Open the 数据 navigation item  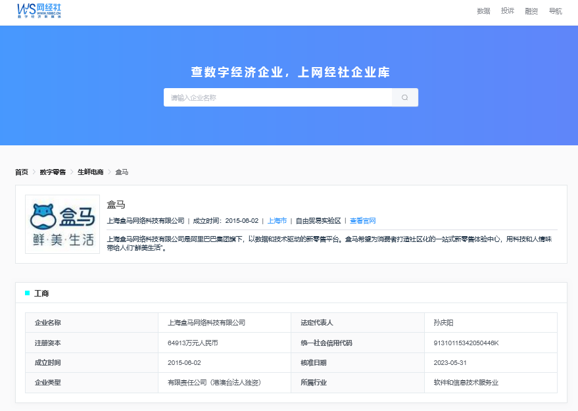[483, 11]
